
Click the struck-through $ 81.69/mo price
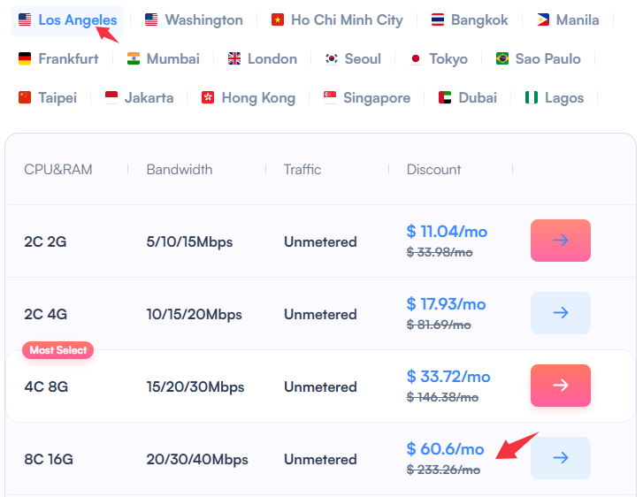pyautogui.click(x=439, y=325)
